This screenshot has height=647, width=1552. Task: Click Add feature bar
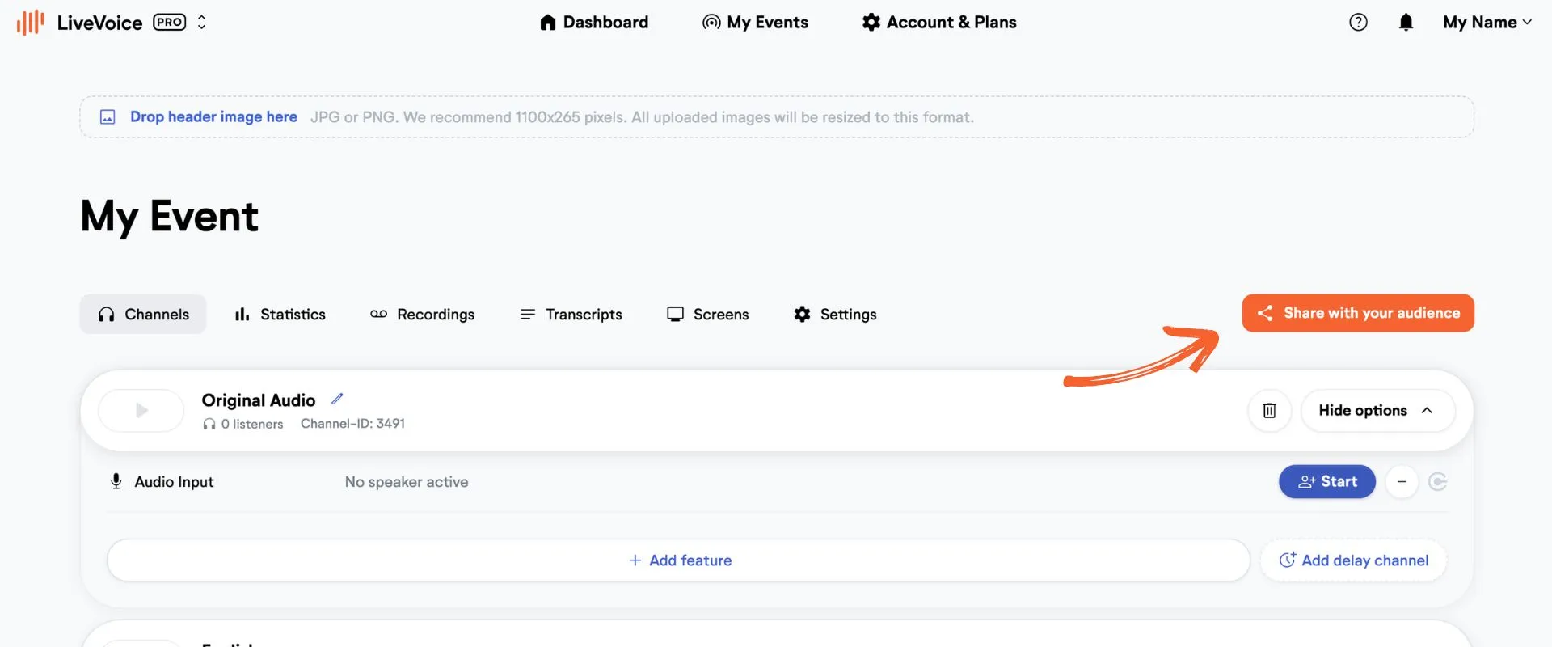(x=678, y=560)
